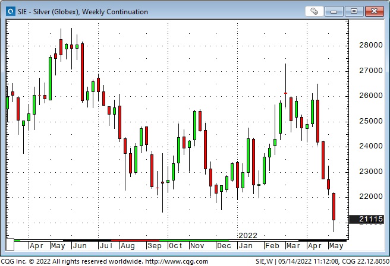Click the Jan month label on time axis
This screenshot has height=266, width=390.
tap(246, 246)
